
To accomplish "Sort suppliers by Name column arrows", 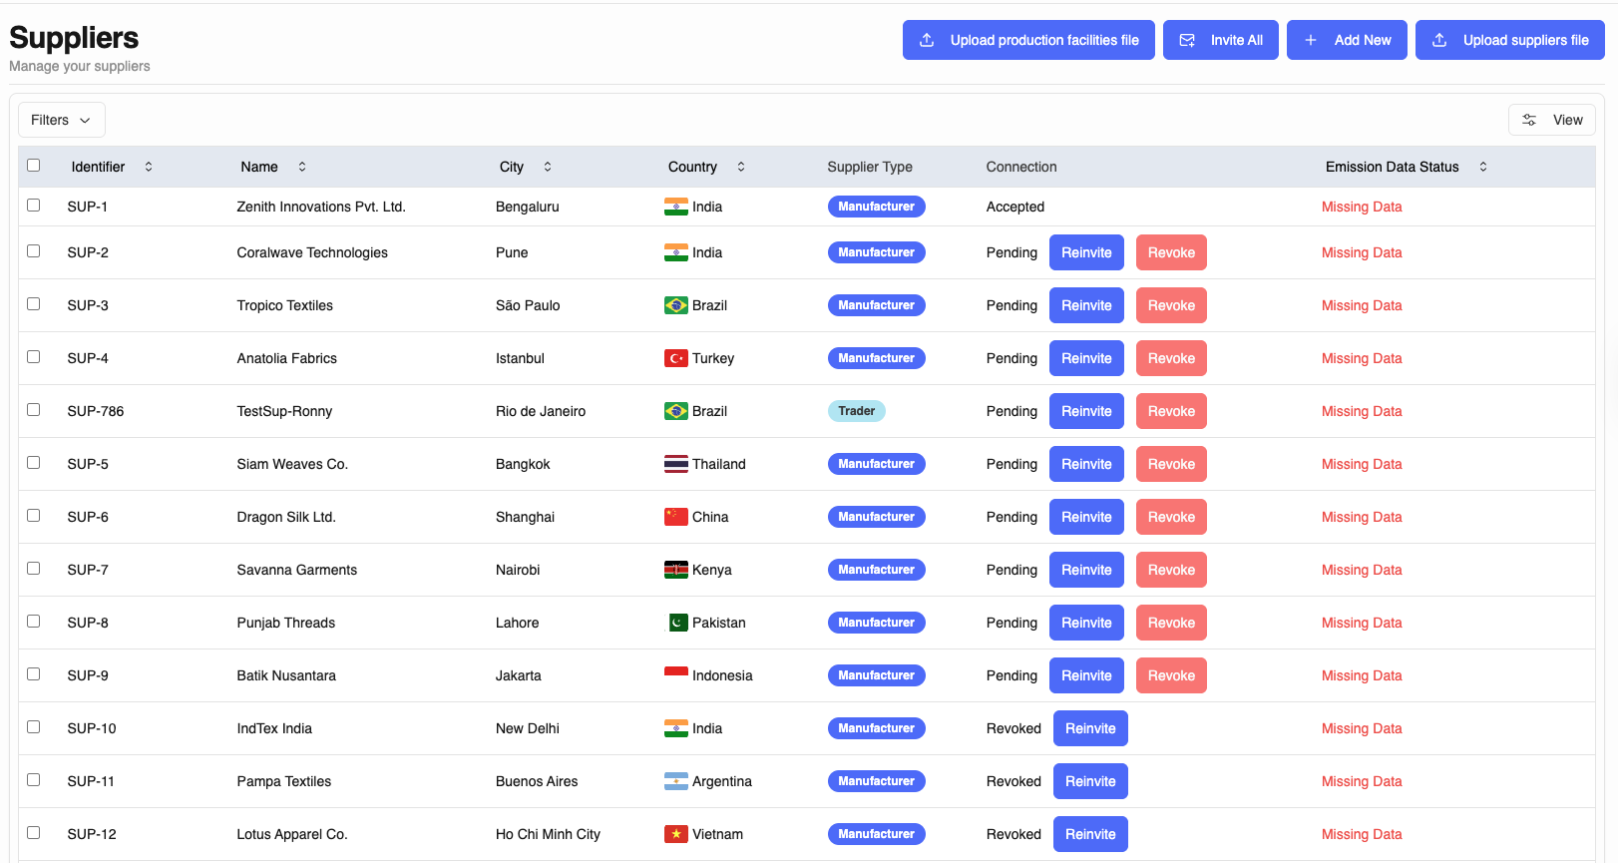I will [x=302, y=167].
